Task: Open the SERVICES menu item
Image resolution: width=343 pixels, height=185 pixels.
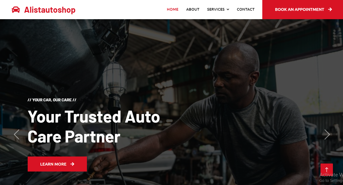Action: pyautogui.click(x=216, y=9)
